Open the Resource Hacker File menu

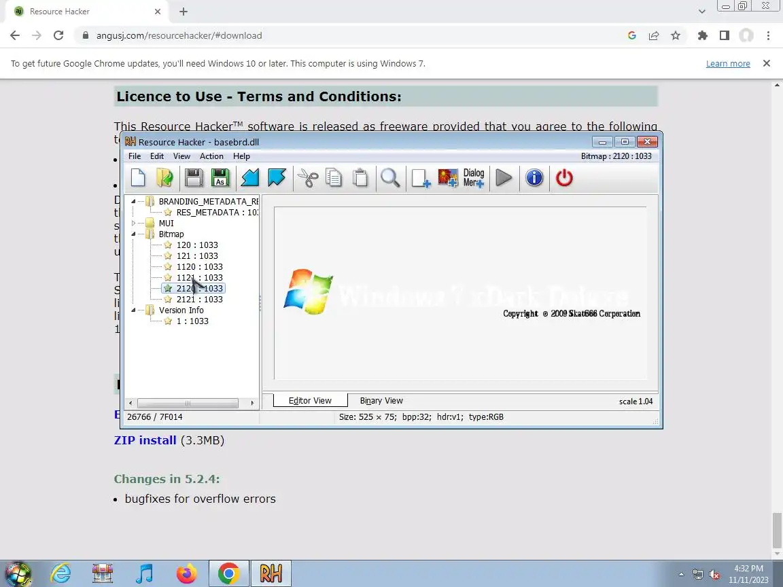(x=135, y=156)
